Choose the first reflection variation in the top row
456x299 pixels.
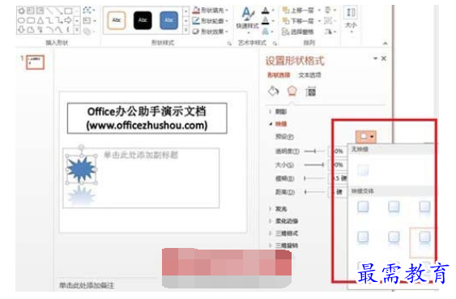[363, 208]
